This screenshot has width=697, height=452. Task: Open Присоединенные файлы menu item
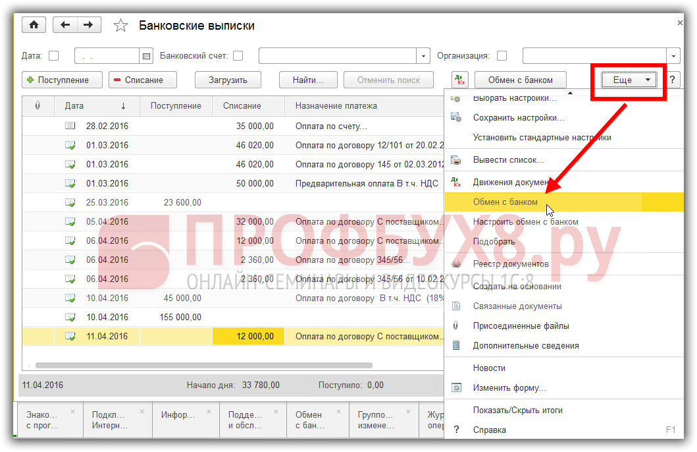[x=563, y=325]
